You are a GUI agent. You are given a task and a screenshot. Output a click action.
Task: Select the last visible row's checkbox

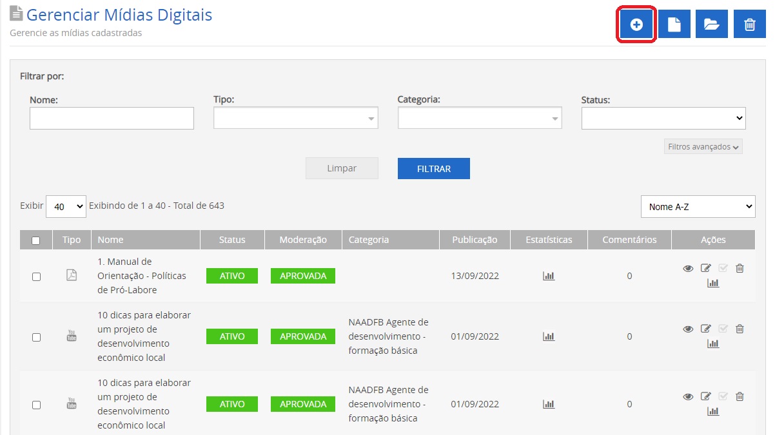pyautogui.click(x=36, y=405)
